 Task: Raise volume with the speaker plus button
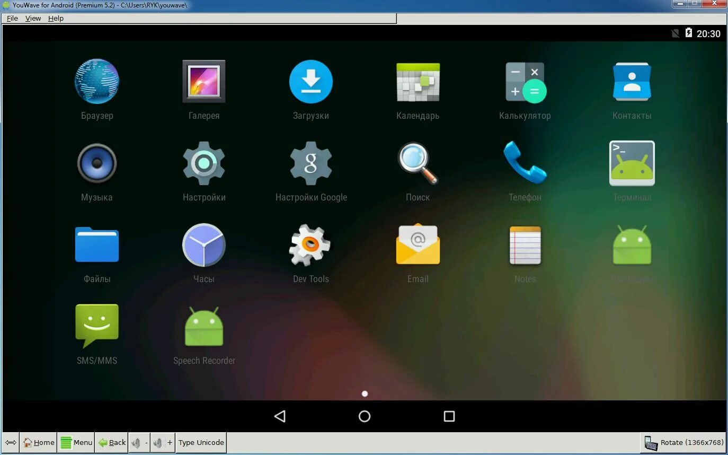(x=163, y=442)
